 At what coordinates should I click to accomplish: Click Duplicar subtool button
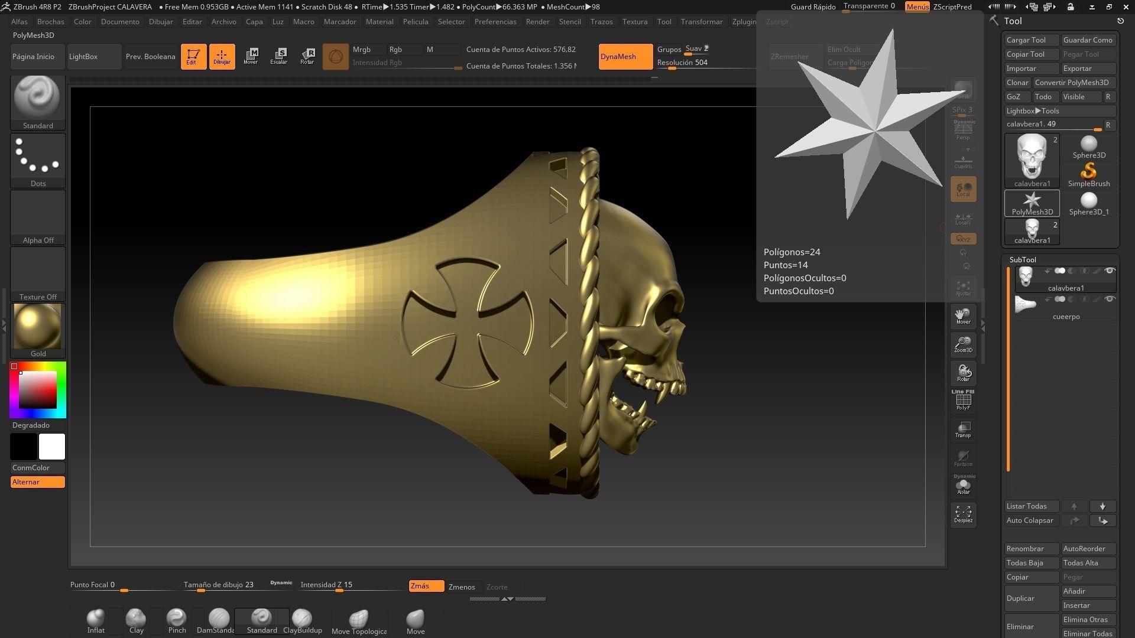click(1032, 598)
